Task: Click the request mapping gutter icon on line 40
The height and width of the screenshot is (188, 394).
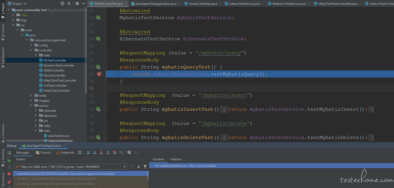Action: click(98, 137)
